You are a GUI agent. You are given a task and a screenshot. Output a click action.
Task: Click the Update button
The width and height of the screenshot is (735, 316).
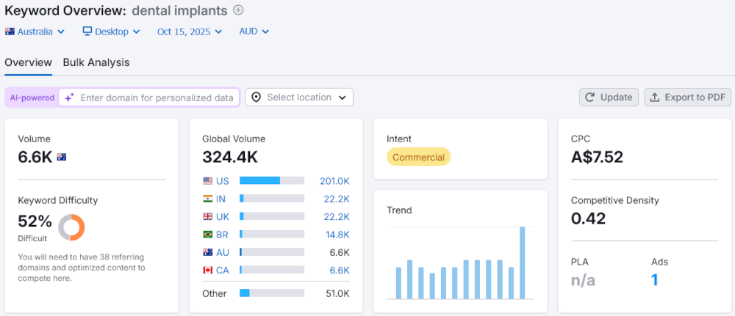[x=609, y=98]
